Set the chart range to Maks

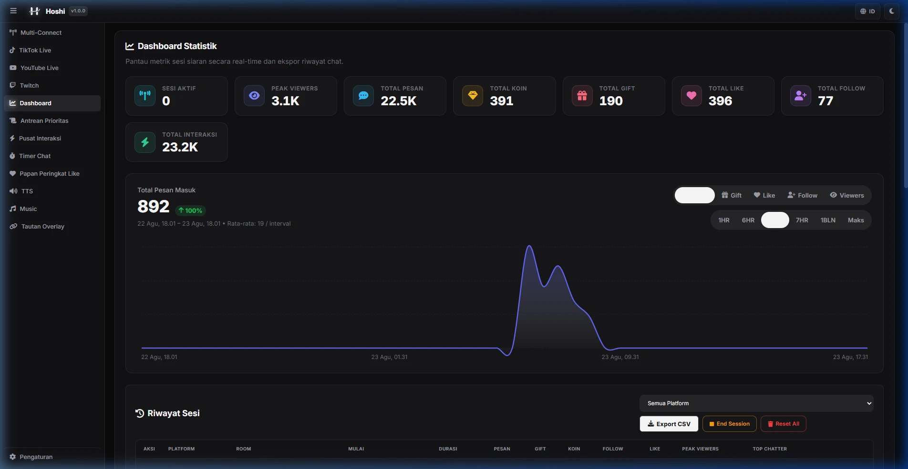856,220
